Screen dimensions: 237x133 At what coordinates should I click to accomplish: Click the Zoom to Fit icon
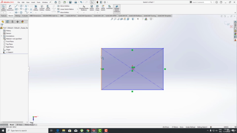coord(112,19)
